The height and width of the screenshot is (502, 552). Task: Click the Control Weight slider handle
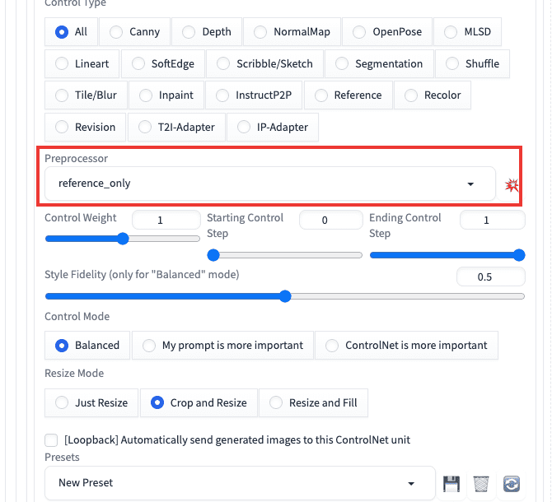123,239
